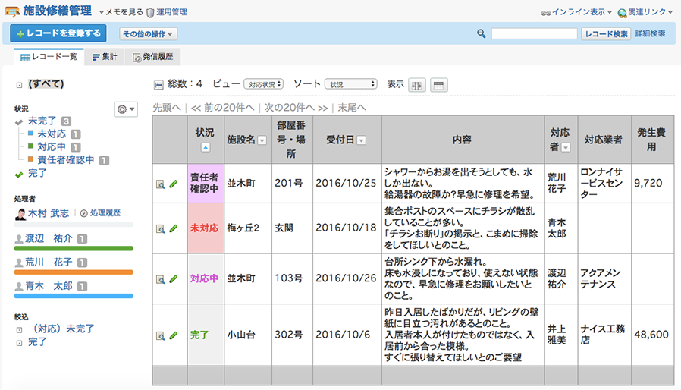Edit the 梅ヶ丘2 玄関 record with the pencil

click(174, 228)
